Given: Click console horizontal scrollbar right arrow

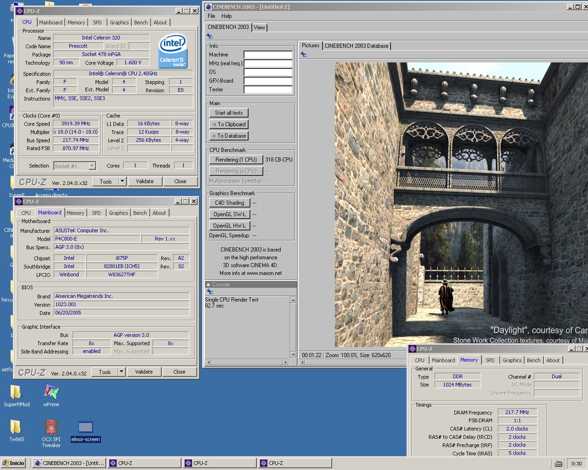Looking at the screenshot, I should click(285, 363).
